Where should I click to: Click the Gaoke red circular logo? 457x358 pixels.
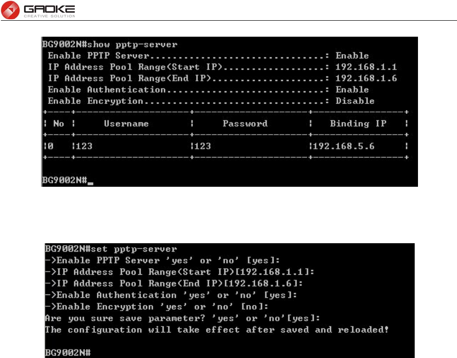(x=10, y=10)
